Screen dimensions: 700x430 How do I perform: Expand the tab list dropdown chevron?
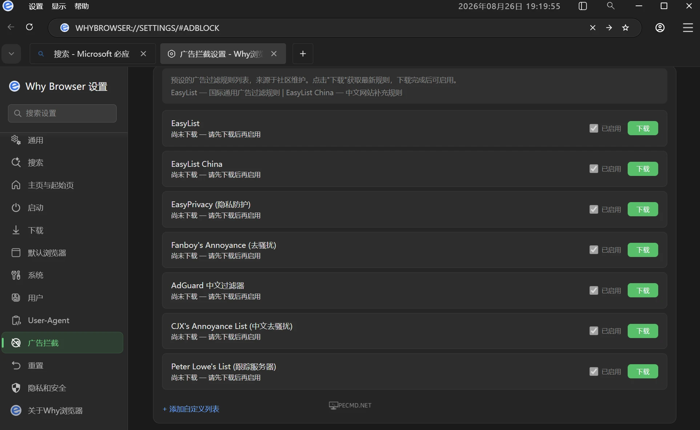(x=11, y=54)
